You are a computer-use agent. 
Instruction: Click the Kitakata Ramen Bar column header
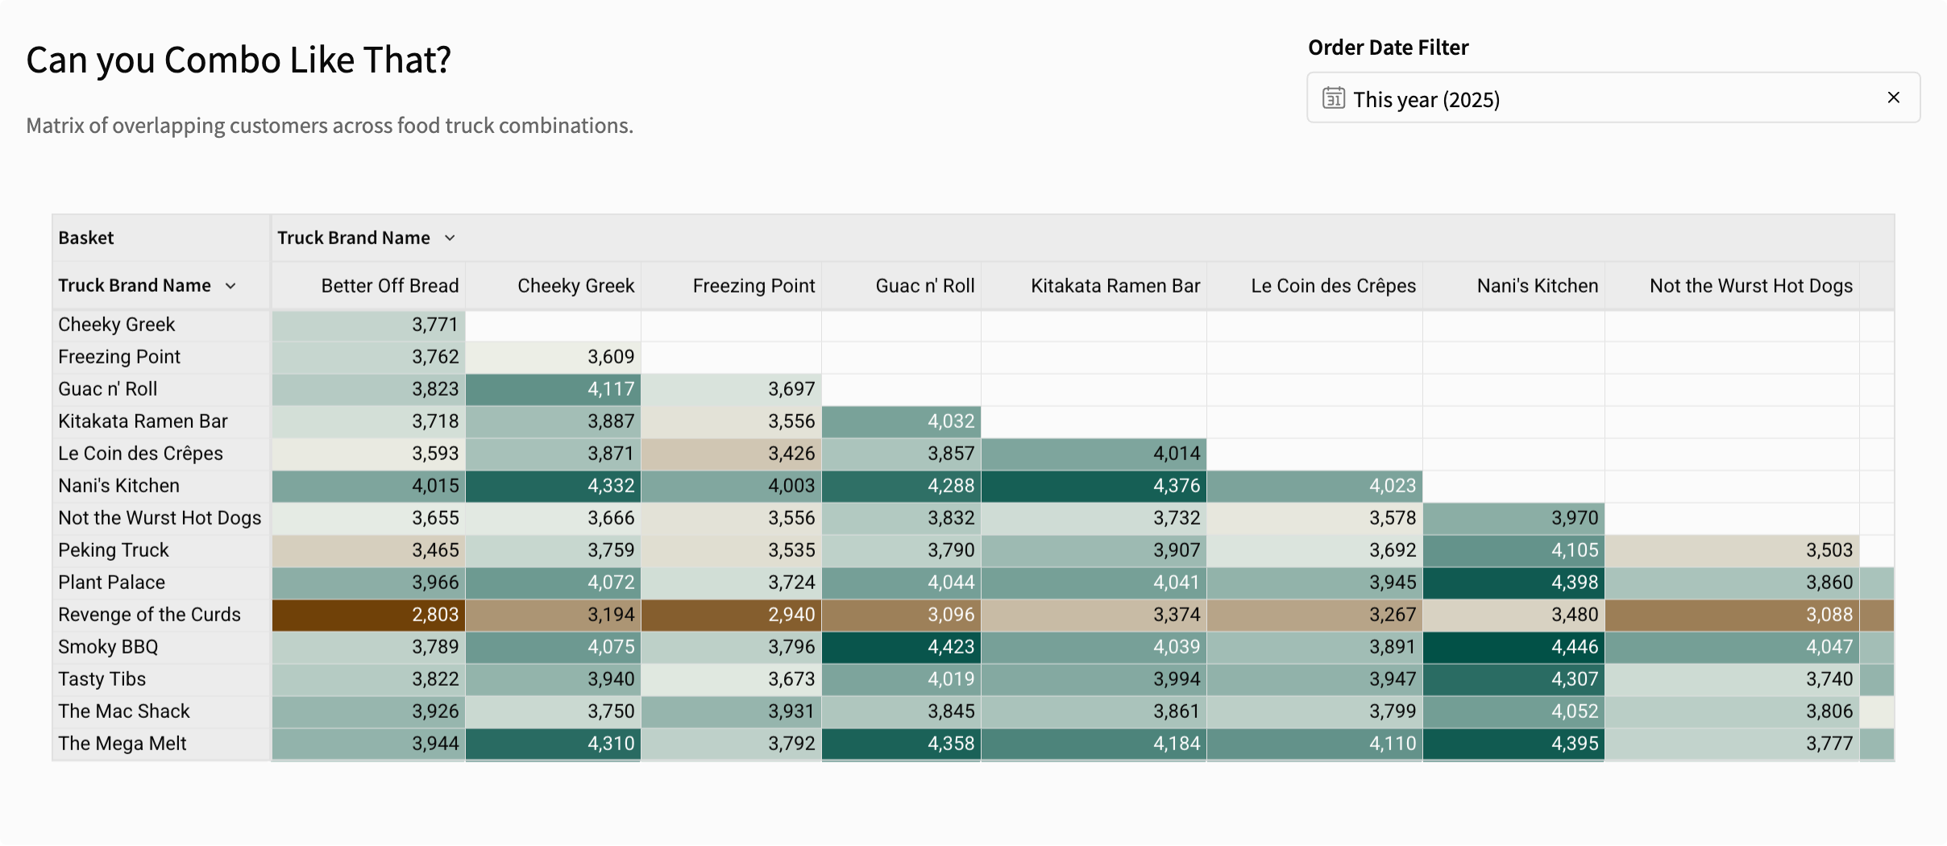pyautogui.click(x=1115, y=286)
